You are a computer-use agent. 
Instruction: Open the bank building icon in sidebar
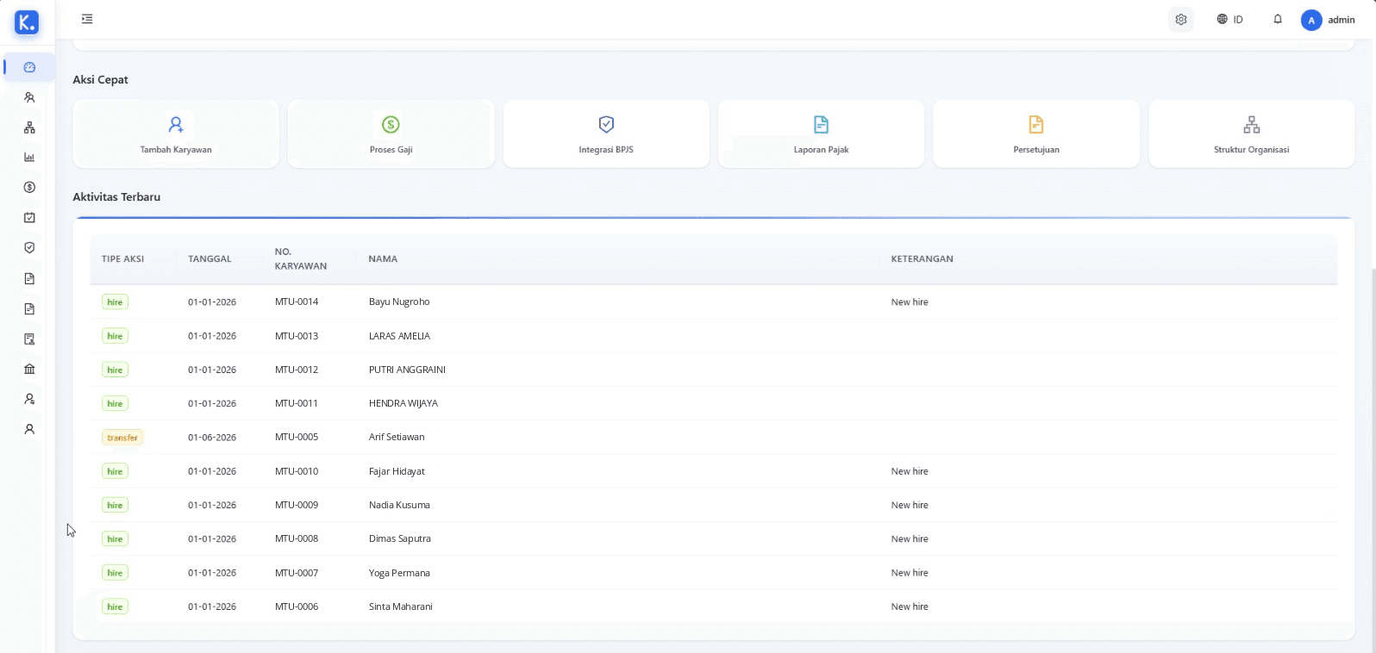29,369
